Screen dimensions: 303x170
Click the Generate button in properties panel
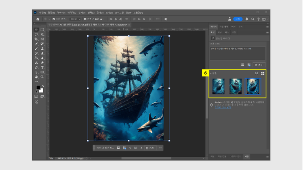(x=259, y=65)
